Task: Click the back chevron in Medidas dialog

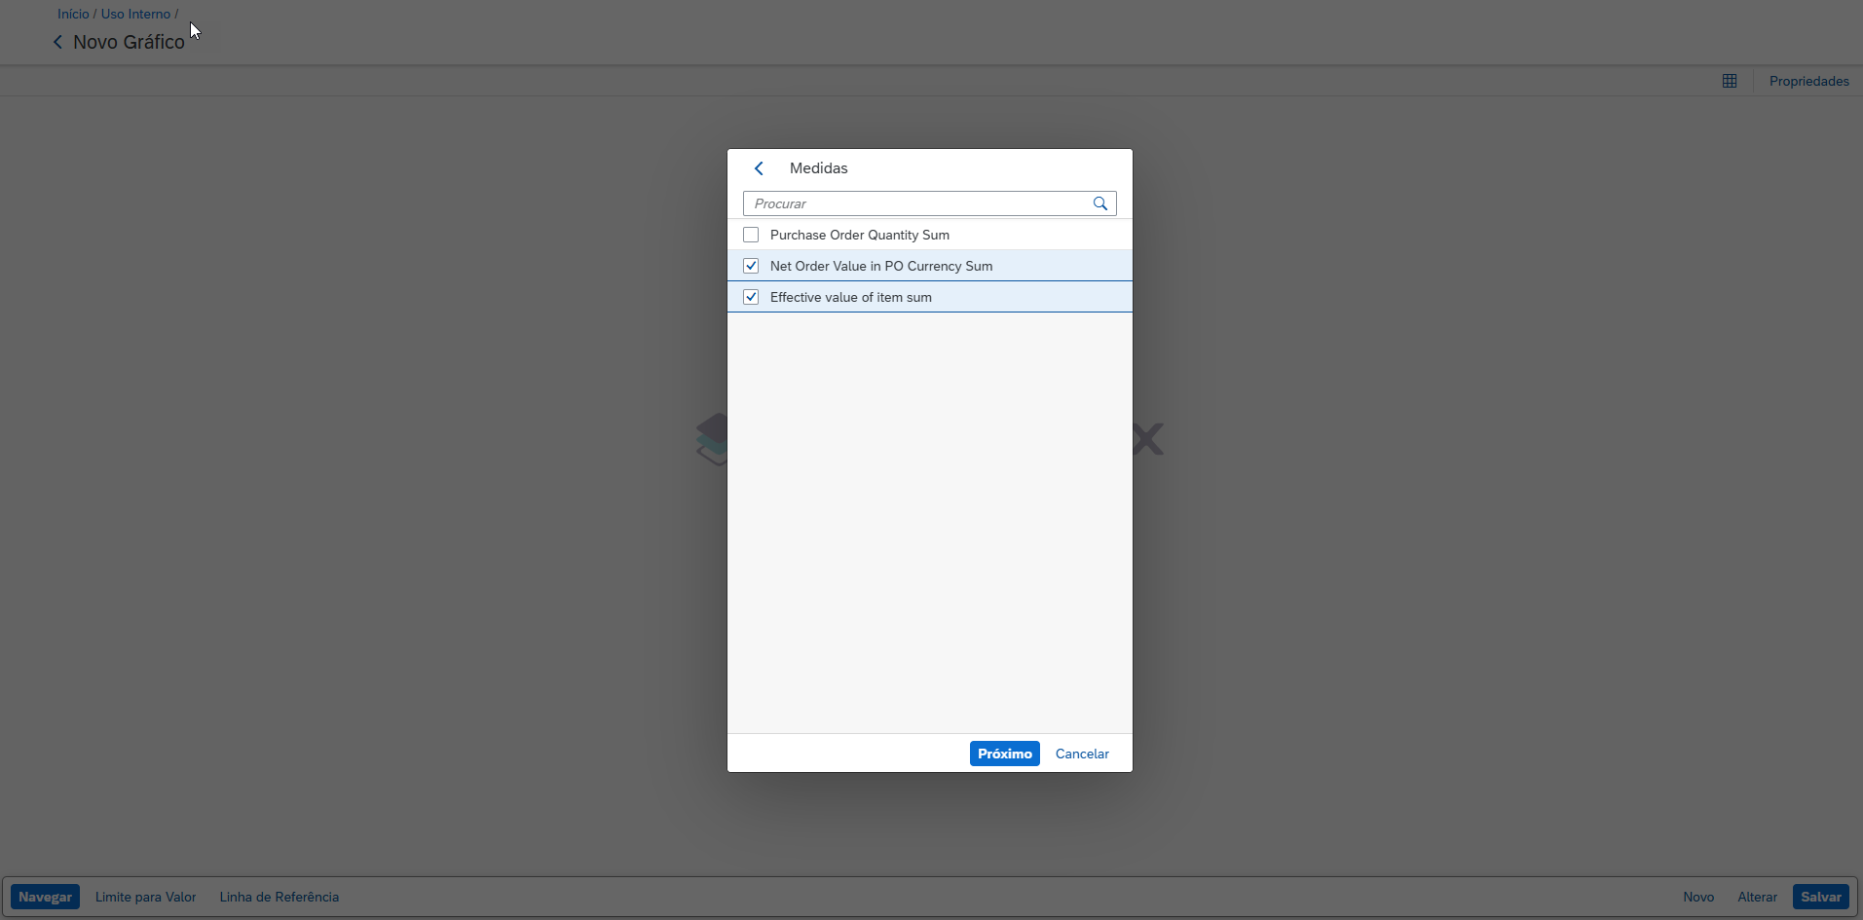Action: 759,168
